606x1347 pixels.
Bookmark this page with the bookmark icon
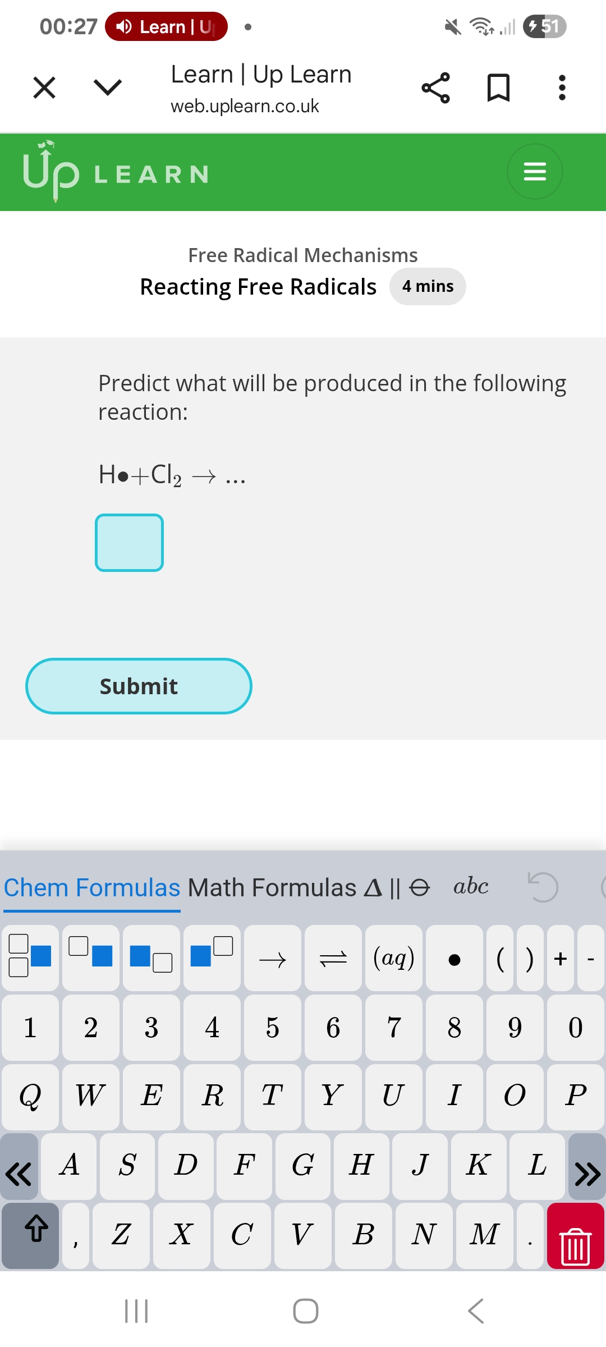pos(498,88)
